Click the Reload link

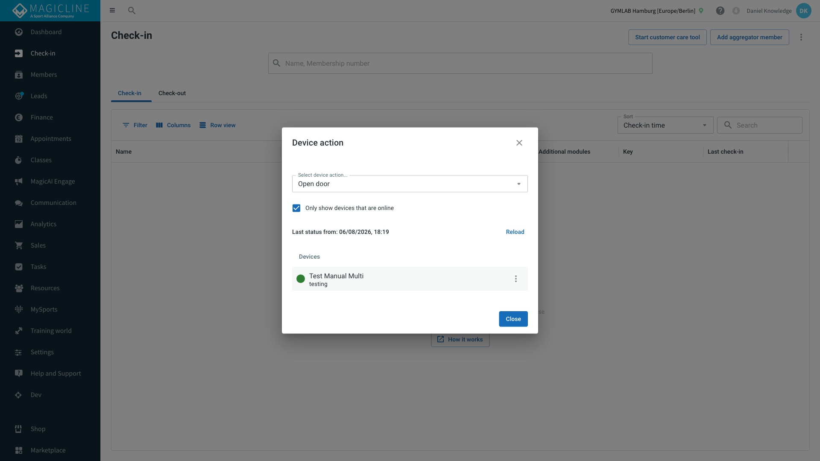(x=515, y=232)
